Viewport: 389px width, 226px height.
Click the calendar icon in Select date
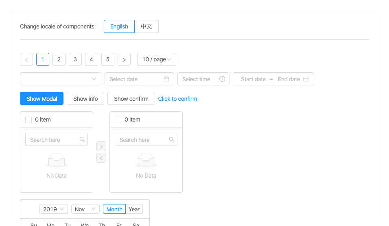coord(166,79)
